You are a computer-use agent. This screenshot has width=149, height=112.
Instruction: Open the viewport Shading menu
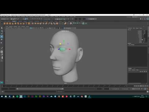click(x=11, y=27)
